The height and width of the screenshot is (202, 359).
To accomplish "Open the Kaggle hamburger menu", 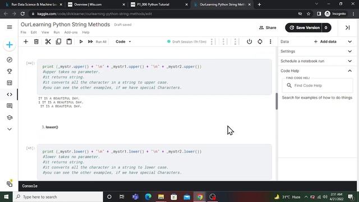I will (x=10, y=27).
